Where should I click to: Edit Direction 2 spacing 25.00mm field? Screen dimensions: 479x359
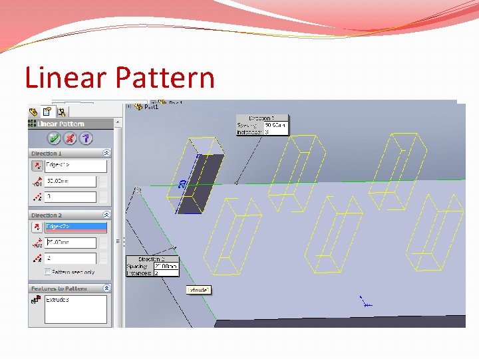(x=71, y=243)
